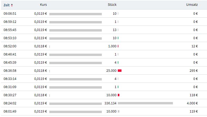
Task: Click the 295 € Umsatz value
Action: (x=194, y=71)
